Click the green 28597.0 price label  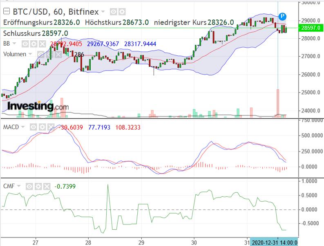click(311, 28)
